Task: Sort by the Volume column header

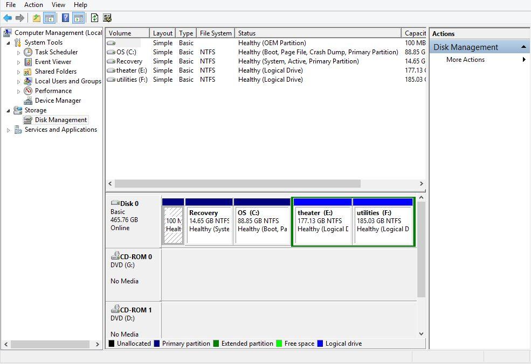Action: (127, 33)
